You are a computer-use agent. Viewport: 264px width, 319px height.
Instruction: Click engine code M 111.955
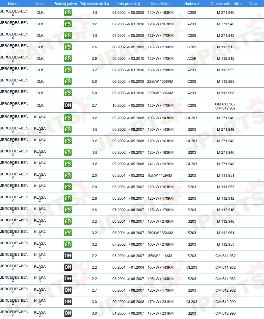click(x=226, y=187)
